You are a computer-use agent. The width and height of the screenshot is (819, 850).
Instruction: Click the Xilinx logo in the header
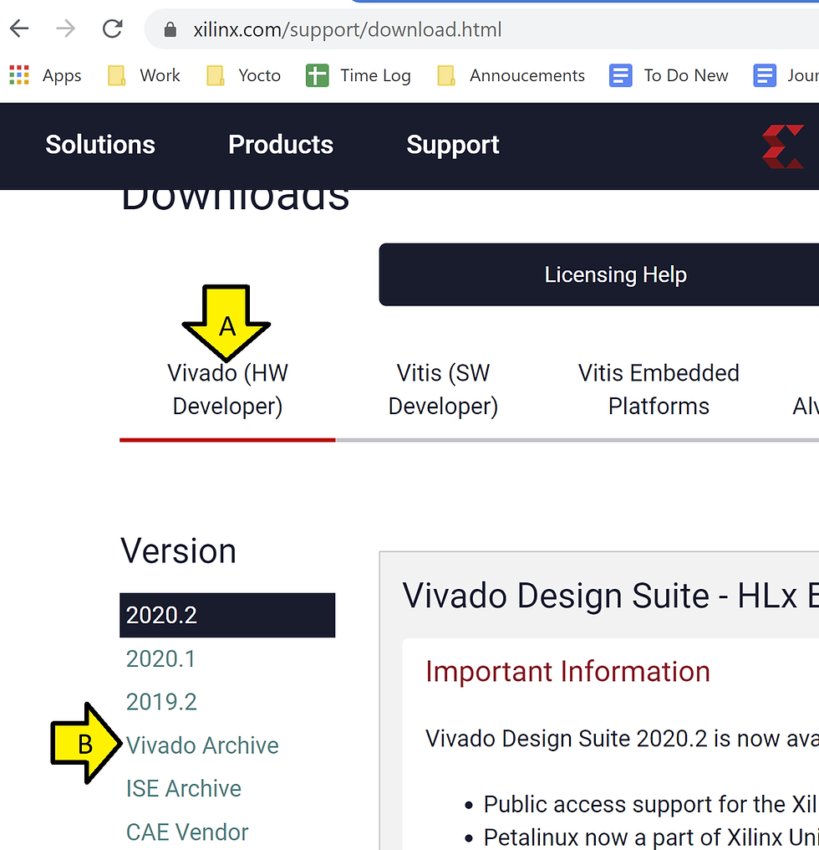pos(783,146)
